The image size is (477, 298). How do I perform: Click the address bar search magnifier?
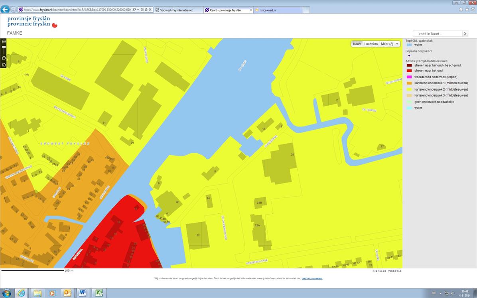click(134, 10)
